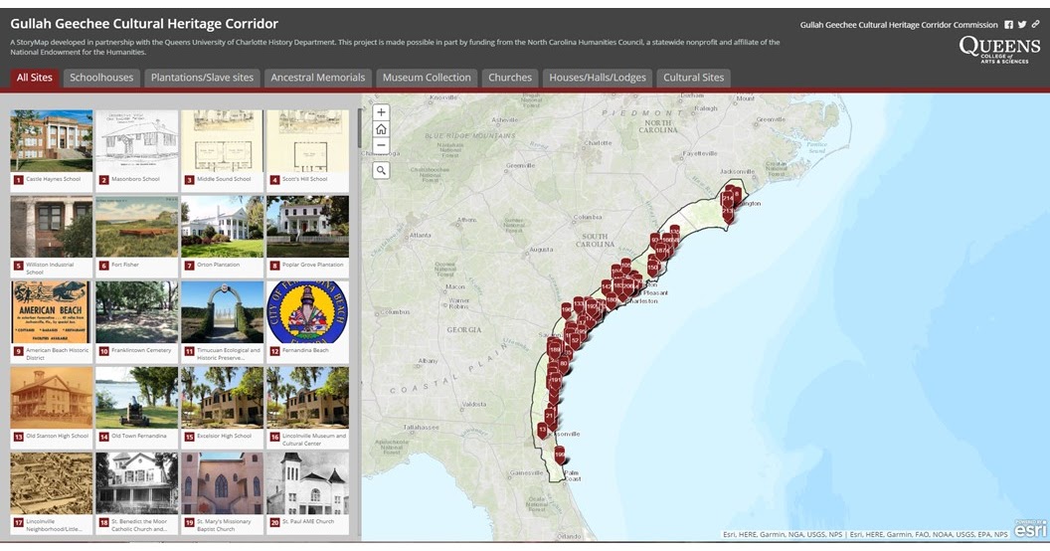1050x551 pixels.
Task: Open Plantations/Slave sites tab
Action: click(202, 78)
